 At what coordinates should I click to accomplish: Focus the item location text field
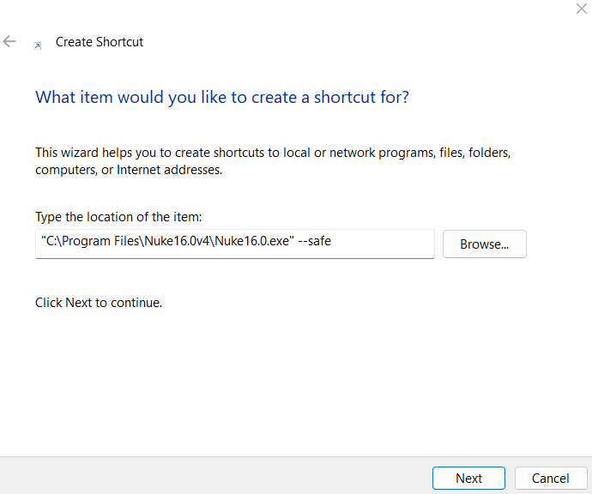pyautogui.click(x=234, y=243)
